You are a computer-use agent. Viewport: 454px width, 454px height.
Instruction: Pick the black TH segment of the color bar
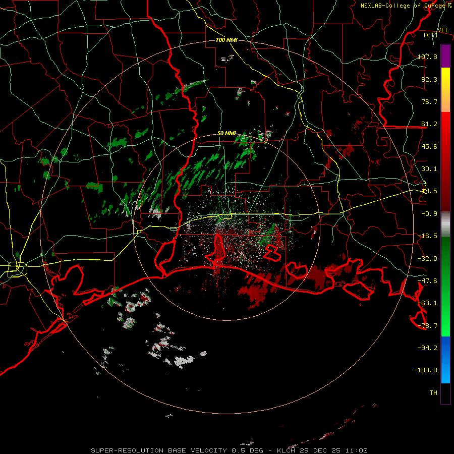(x=445, y=393)
